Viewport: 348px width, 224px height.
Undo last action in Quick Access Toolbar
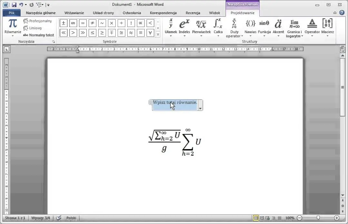click(21, 5)
